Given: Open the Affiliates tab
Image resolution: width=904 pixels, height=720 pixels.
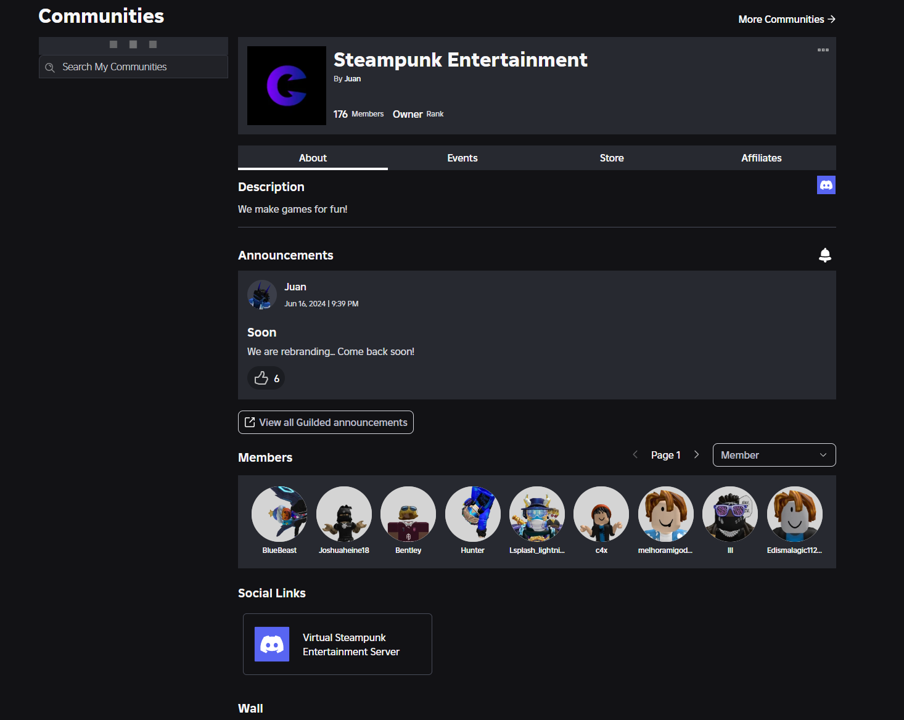Looking at the screenshot, I should tap(761, 158).
